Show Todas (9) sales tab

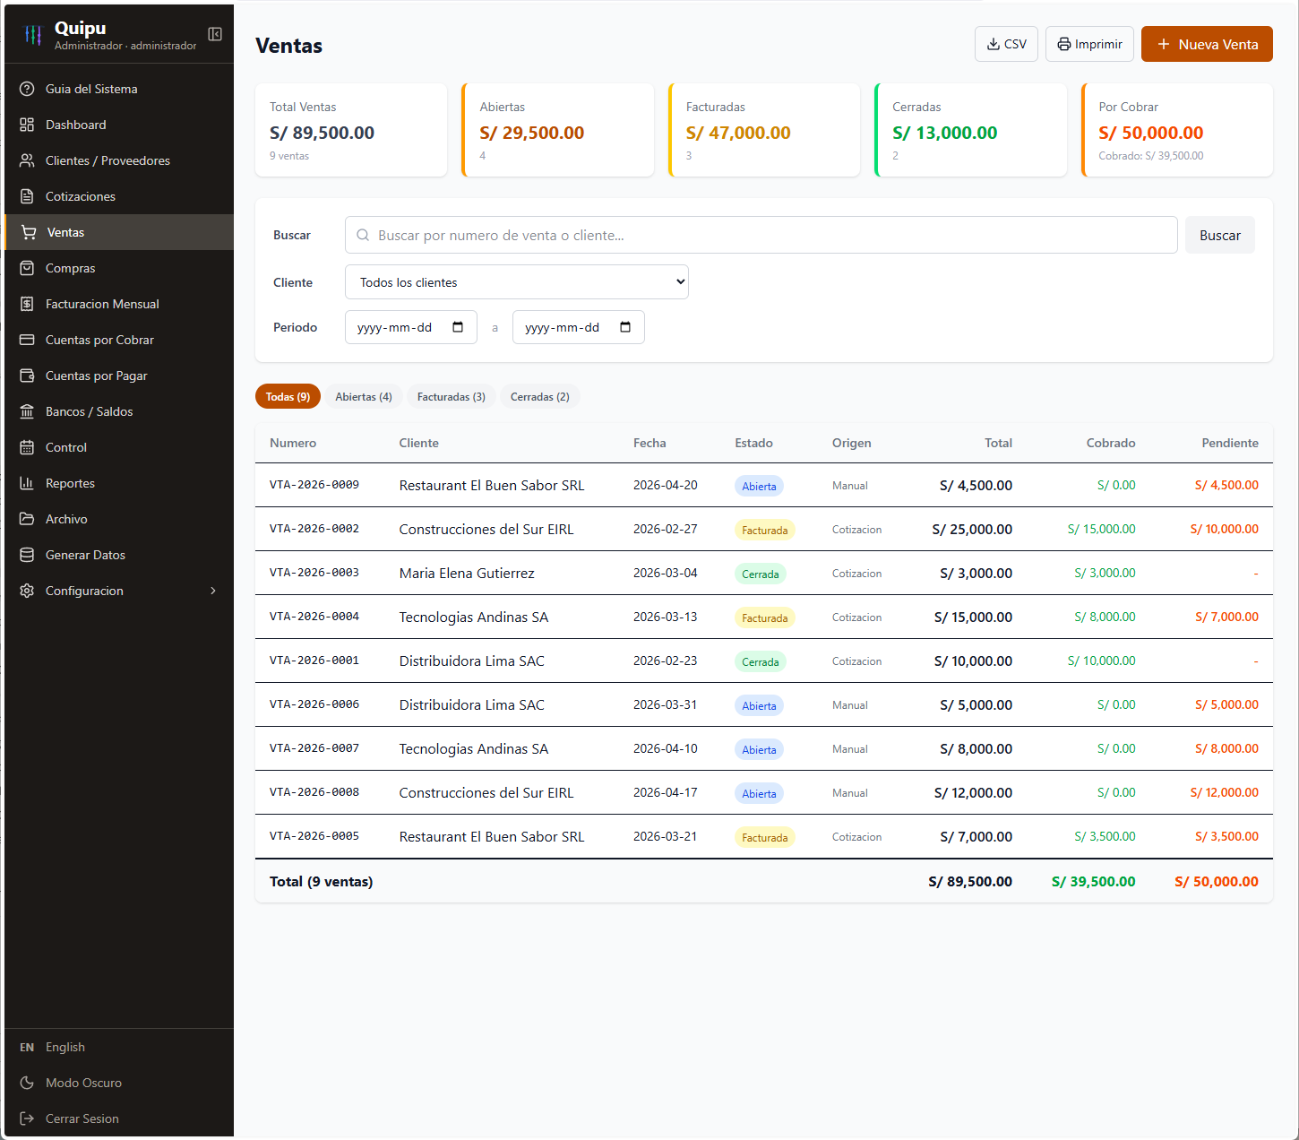point(288,396)
